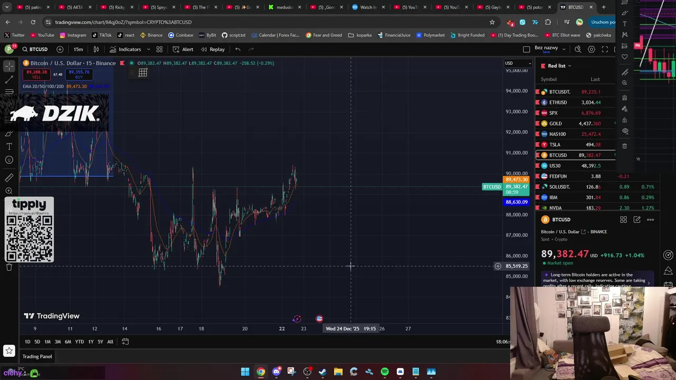Undo the last chart action
This screenshot has height=380, width=676.
(238, 49)
